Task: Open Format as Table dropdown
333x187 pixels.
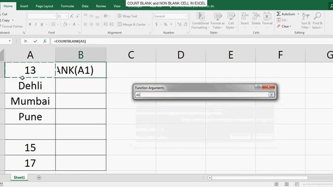Action: tap(217, 21)
